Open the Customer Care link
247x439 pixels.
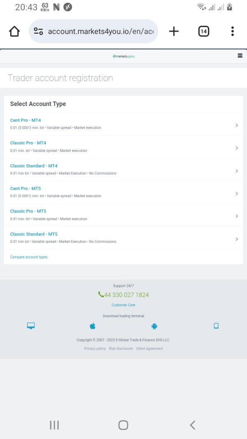pyautogui.click(x=123, y=305)
